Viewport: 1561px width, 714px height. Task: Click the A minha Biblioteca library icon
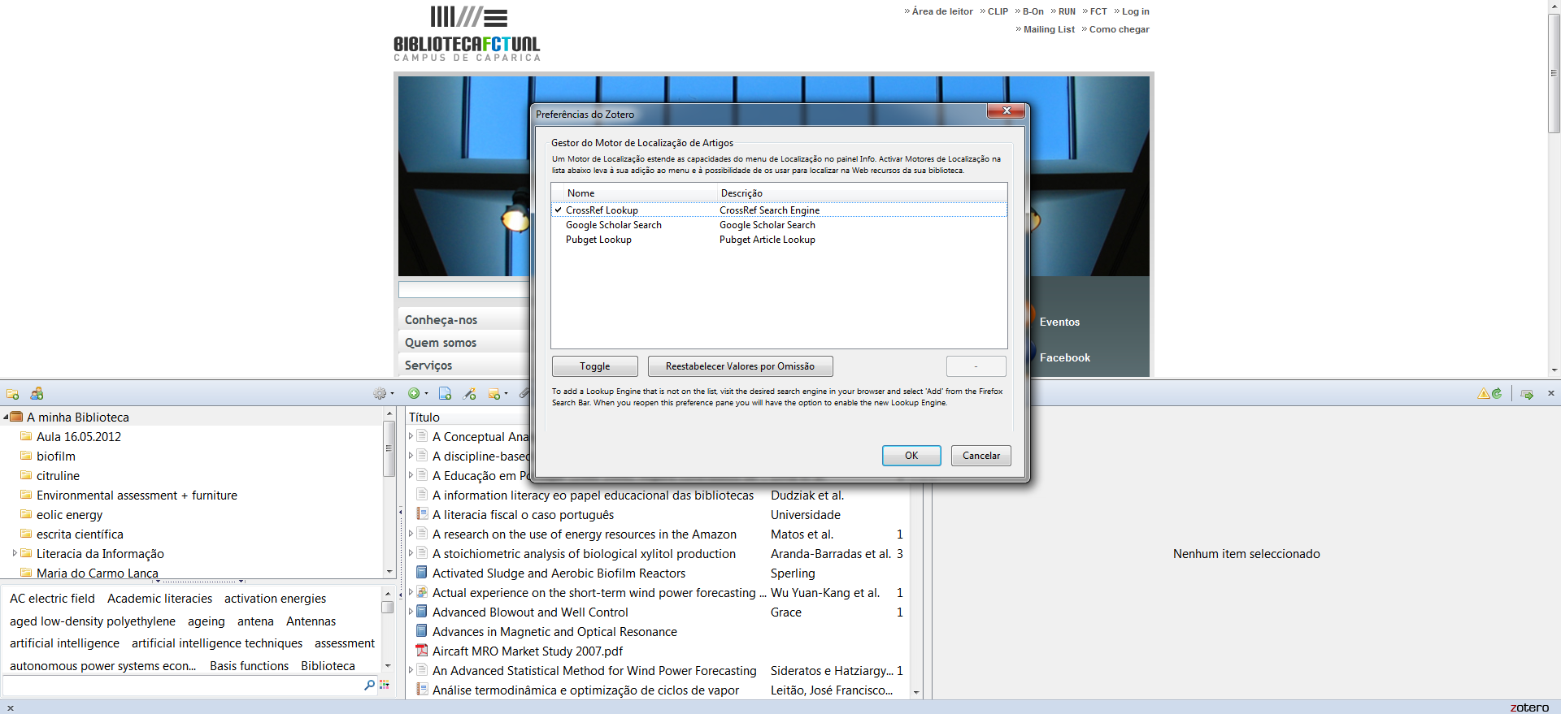(x=16, y=417)
